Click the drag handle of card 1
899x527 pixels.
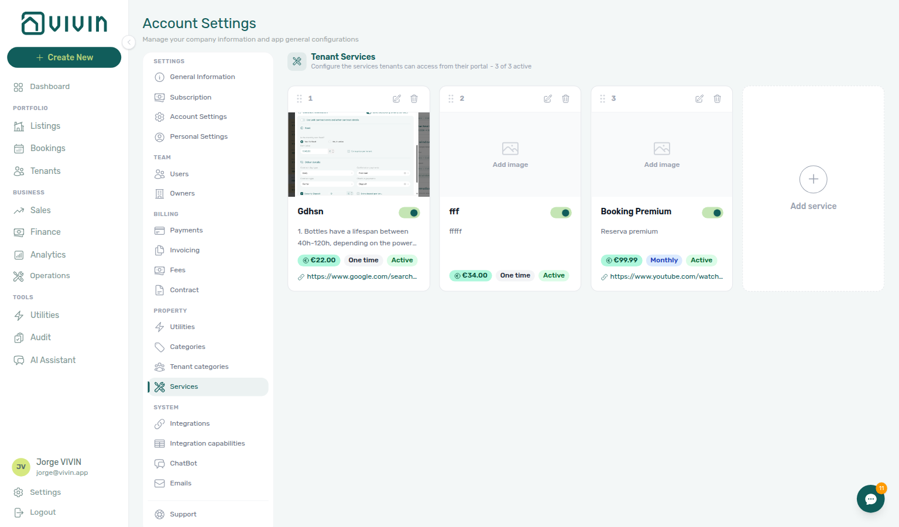[299, 99]
